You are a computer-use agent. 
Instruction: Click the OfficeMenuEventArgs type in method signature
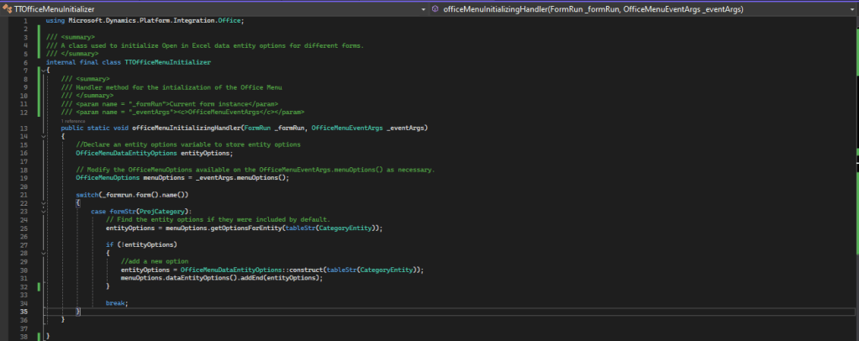347,128
